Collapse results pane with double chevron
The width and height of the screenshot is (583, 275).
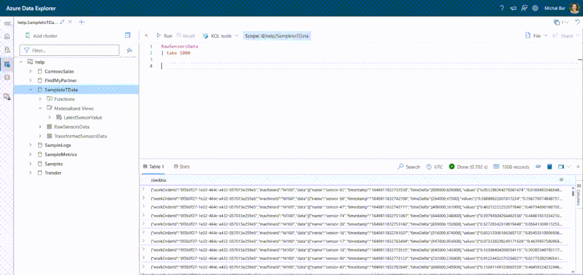tap(578, 167)
